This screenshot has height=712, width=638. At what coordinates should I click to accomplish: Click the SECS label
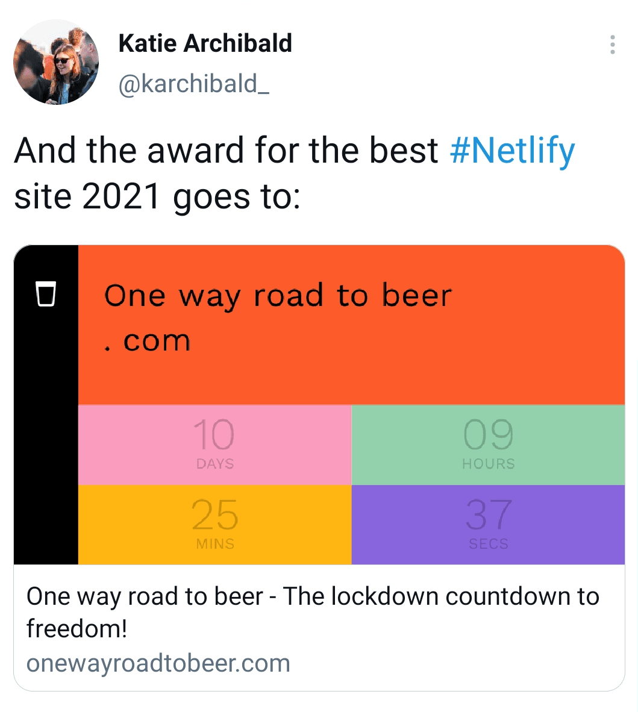(x=489, y=544)
